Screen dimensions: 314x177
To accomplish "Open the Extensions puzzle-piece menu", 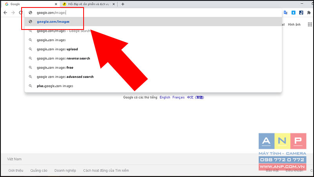I will tap(309, 13).
